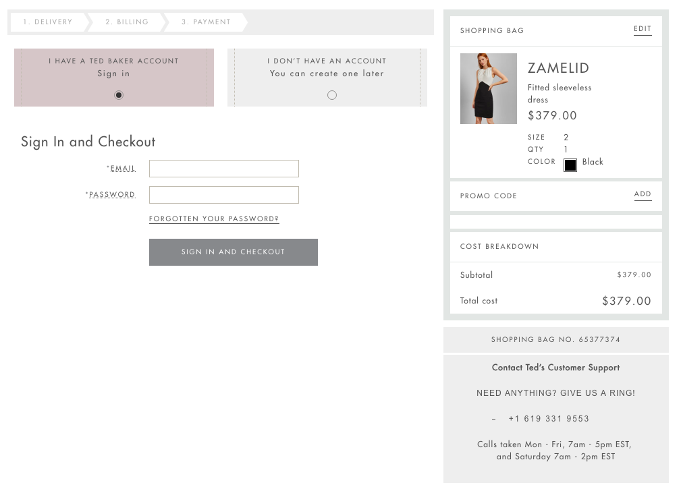The width and height of the screenshot is (681, 491).
Task: Click the "I have a Ted Baker account" panel
Action: point(114,78)
